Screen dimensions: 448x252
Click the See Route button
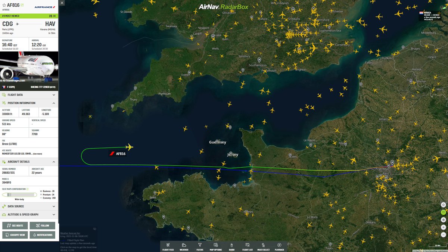15,225
